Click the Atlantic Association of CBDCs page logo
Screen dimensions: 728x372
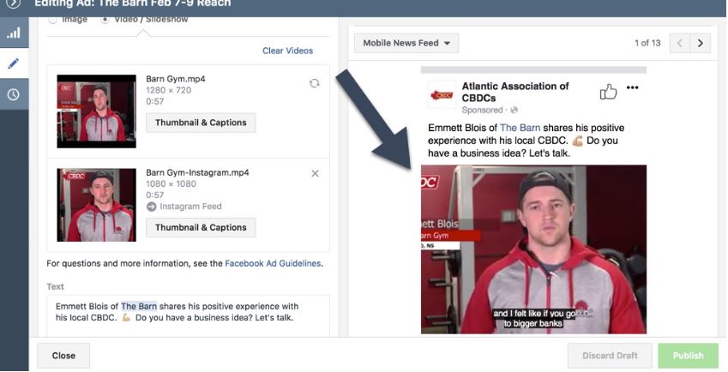(442, 94)
